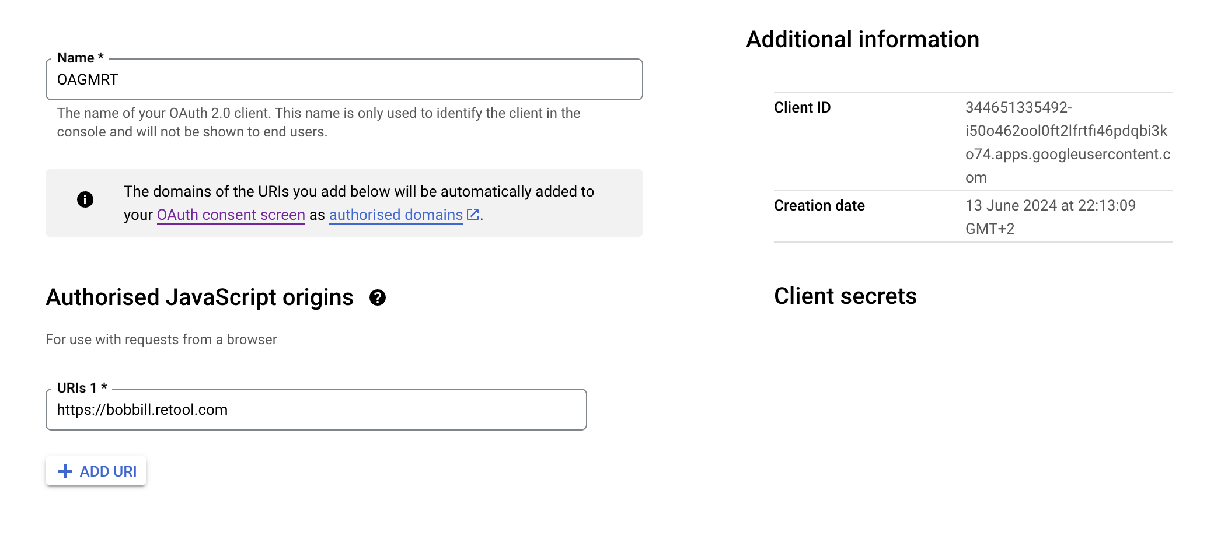
Task: Click the external-link icon after authorised domains
Action: tap(473, 215)
